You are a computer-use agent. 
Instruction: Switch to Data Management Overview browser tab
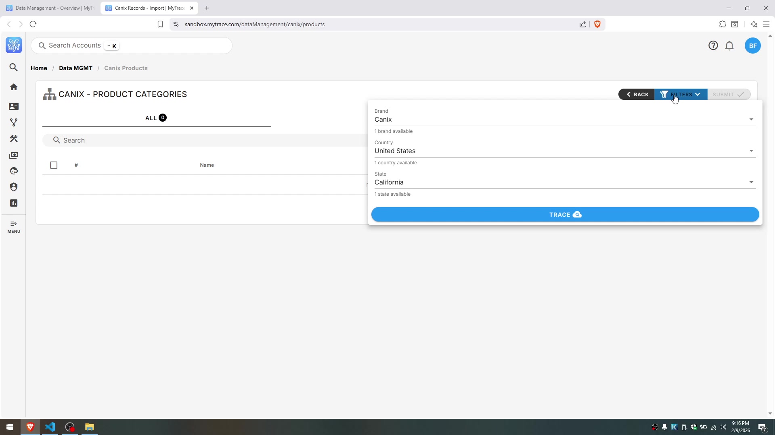tap(50, 8)
